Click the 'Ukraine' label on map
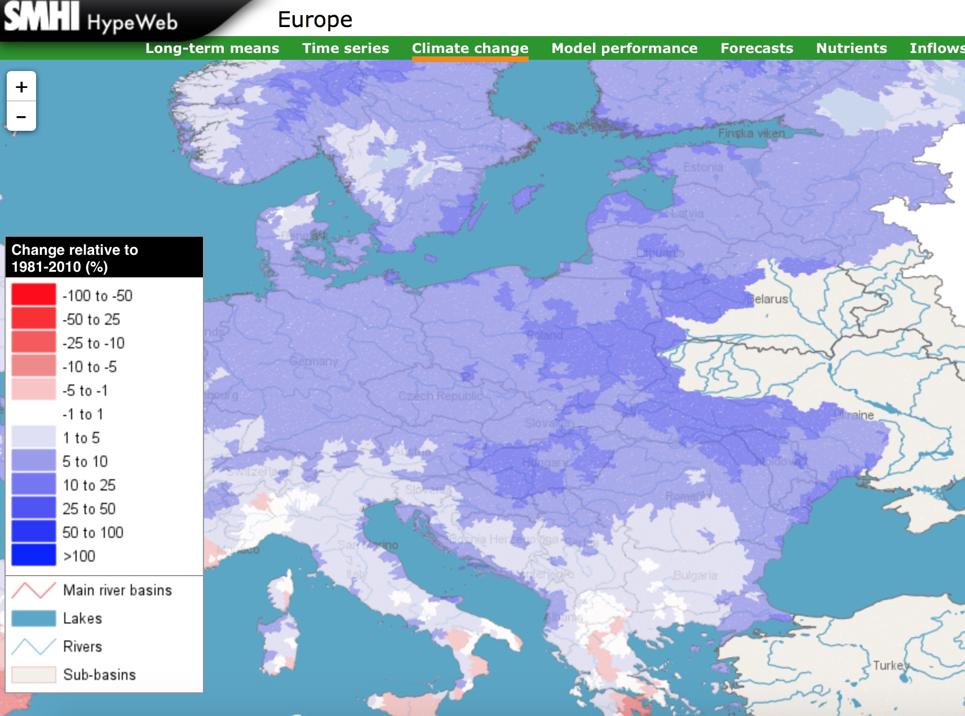Image resolution: width=965 pixels, height=716 pixels. [854, 415]
